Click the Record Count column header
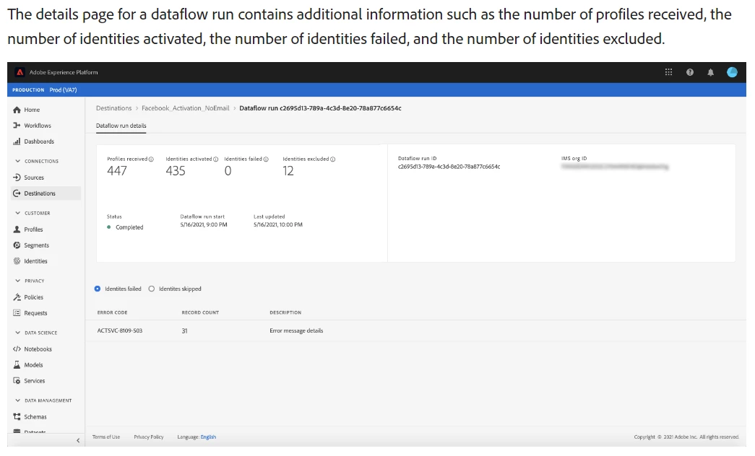 click(200, 312)
